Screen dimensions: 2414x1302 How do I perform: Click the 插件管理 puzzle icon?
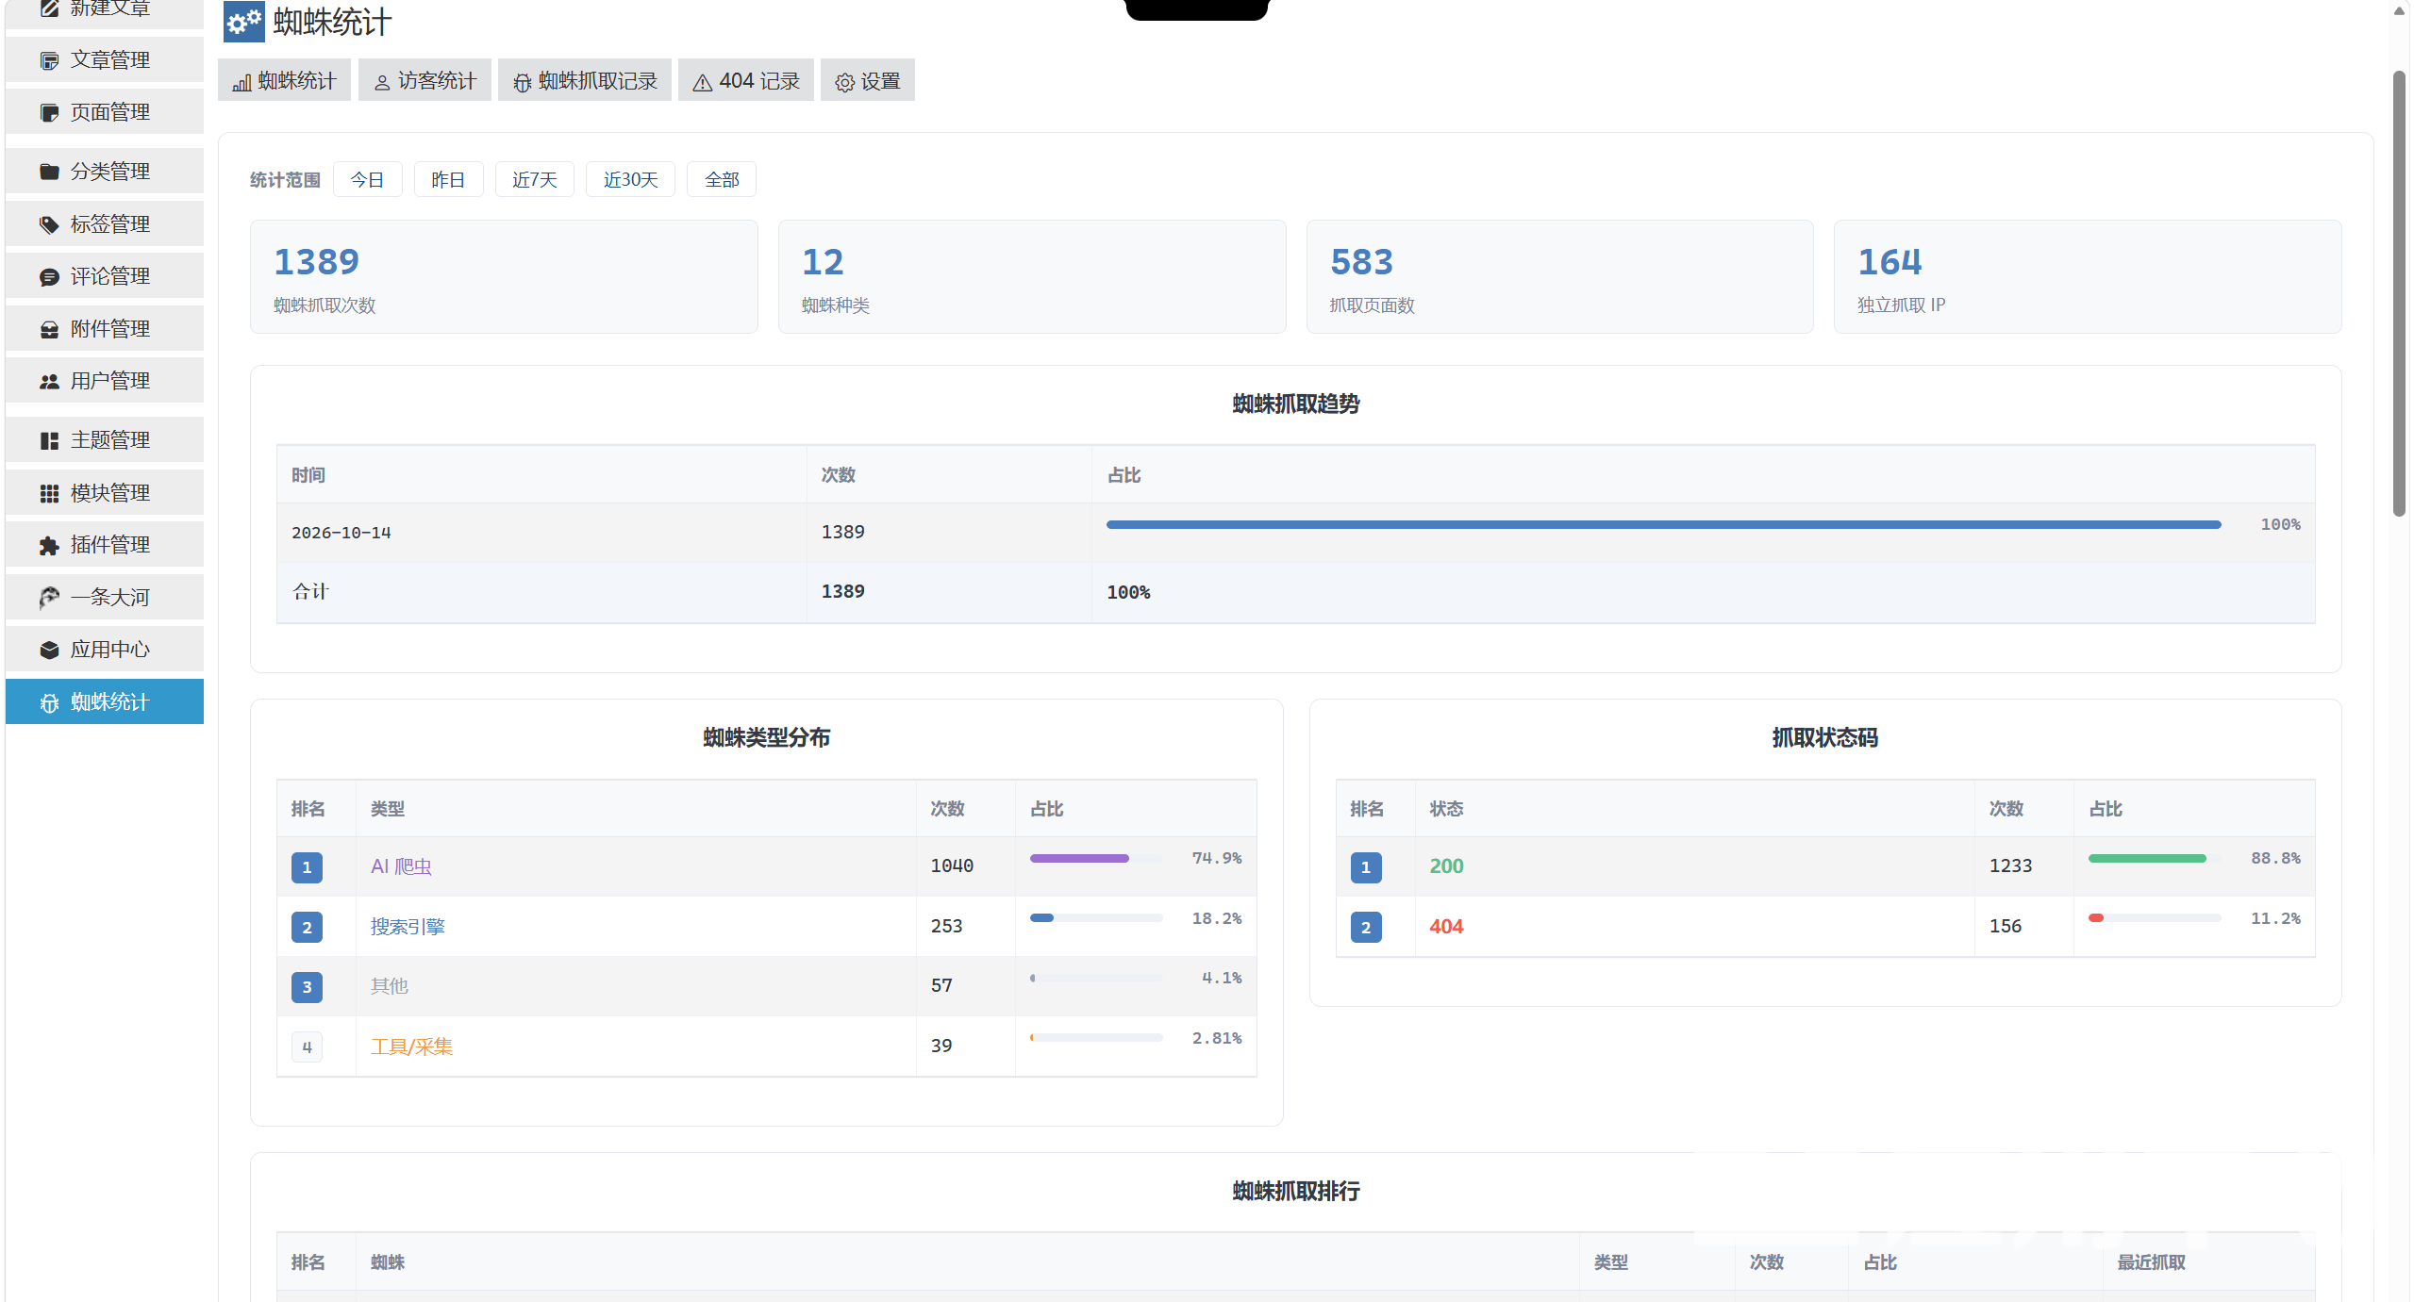tap(49, 546)
